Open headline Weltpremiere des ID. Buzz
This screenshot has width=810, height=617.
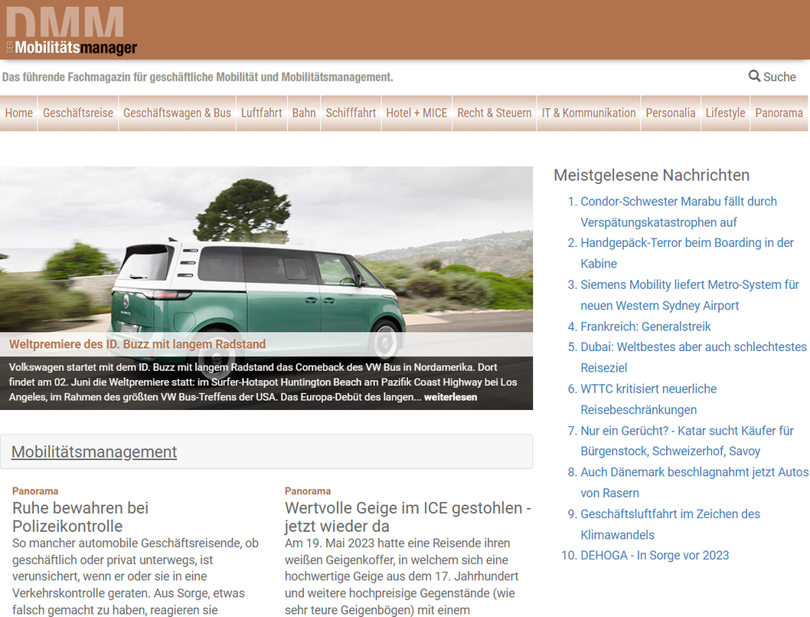click(137, 344)
